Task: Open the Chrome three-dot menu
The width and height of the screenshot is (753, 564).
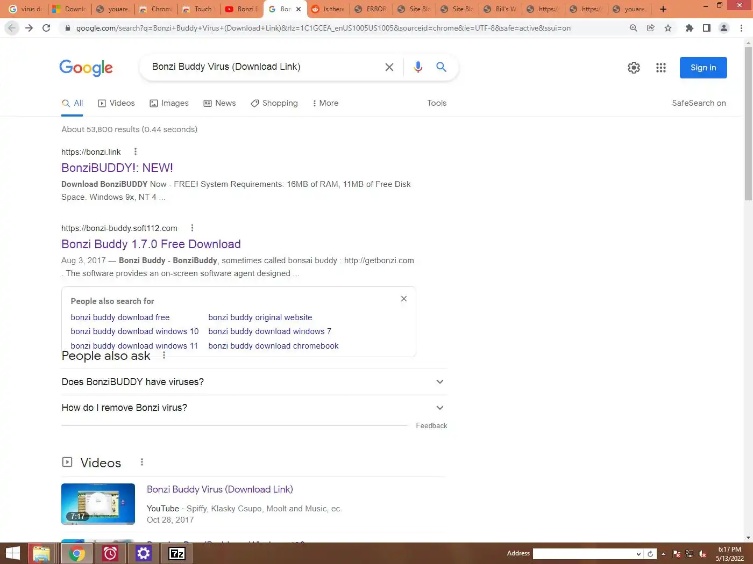Action: (x=742, y=28)
